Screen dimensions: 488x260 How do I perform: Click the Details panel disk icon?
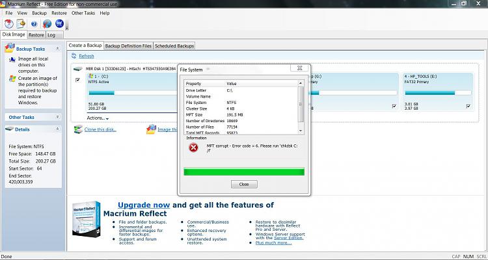(x=10, y=129)
